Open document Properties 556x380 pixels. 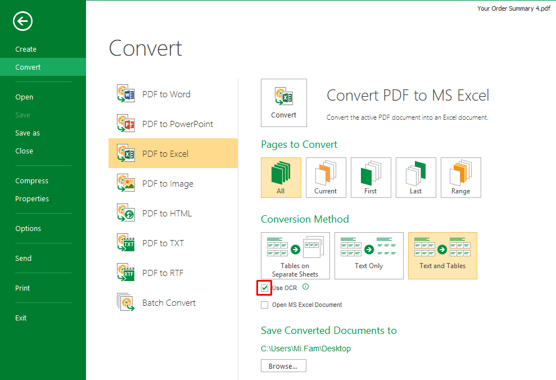pyautogui.click(x=32, y=199)
